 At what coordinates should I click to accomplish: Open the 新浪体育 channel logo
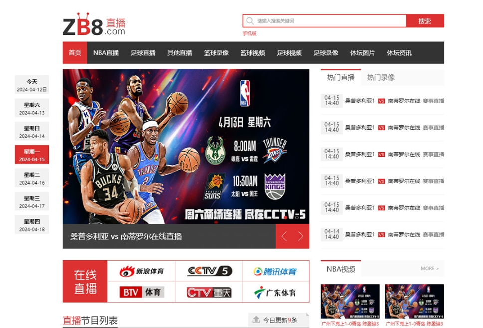click(141, 271)
